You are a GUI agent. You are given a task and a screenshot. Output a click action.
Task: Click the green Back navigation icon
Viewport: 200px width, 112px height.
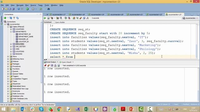click(27, 9)
